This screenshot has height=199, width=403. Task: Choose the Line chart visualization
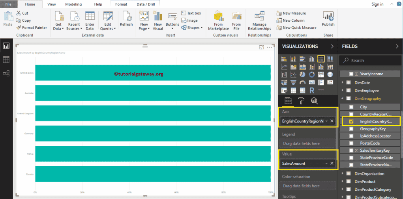pyautogui.click(x=284, y=67)
